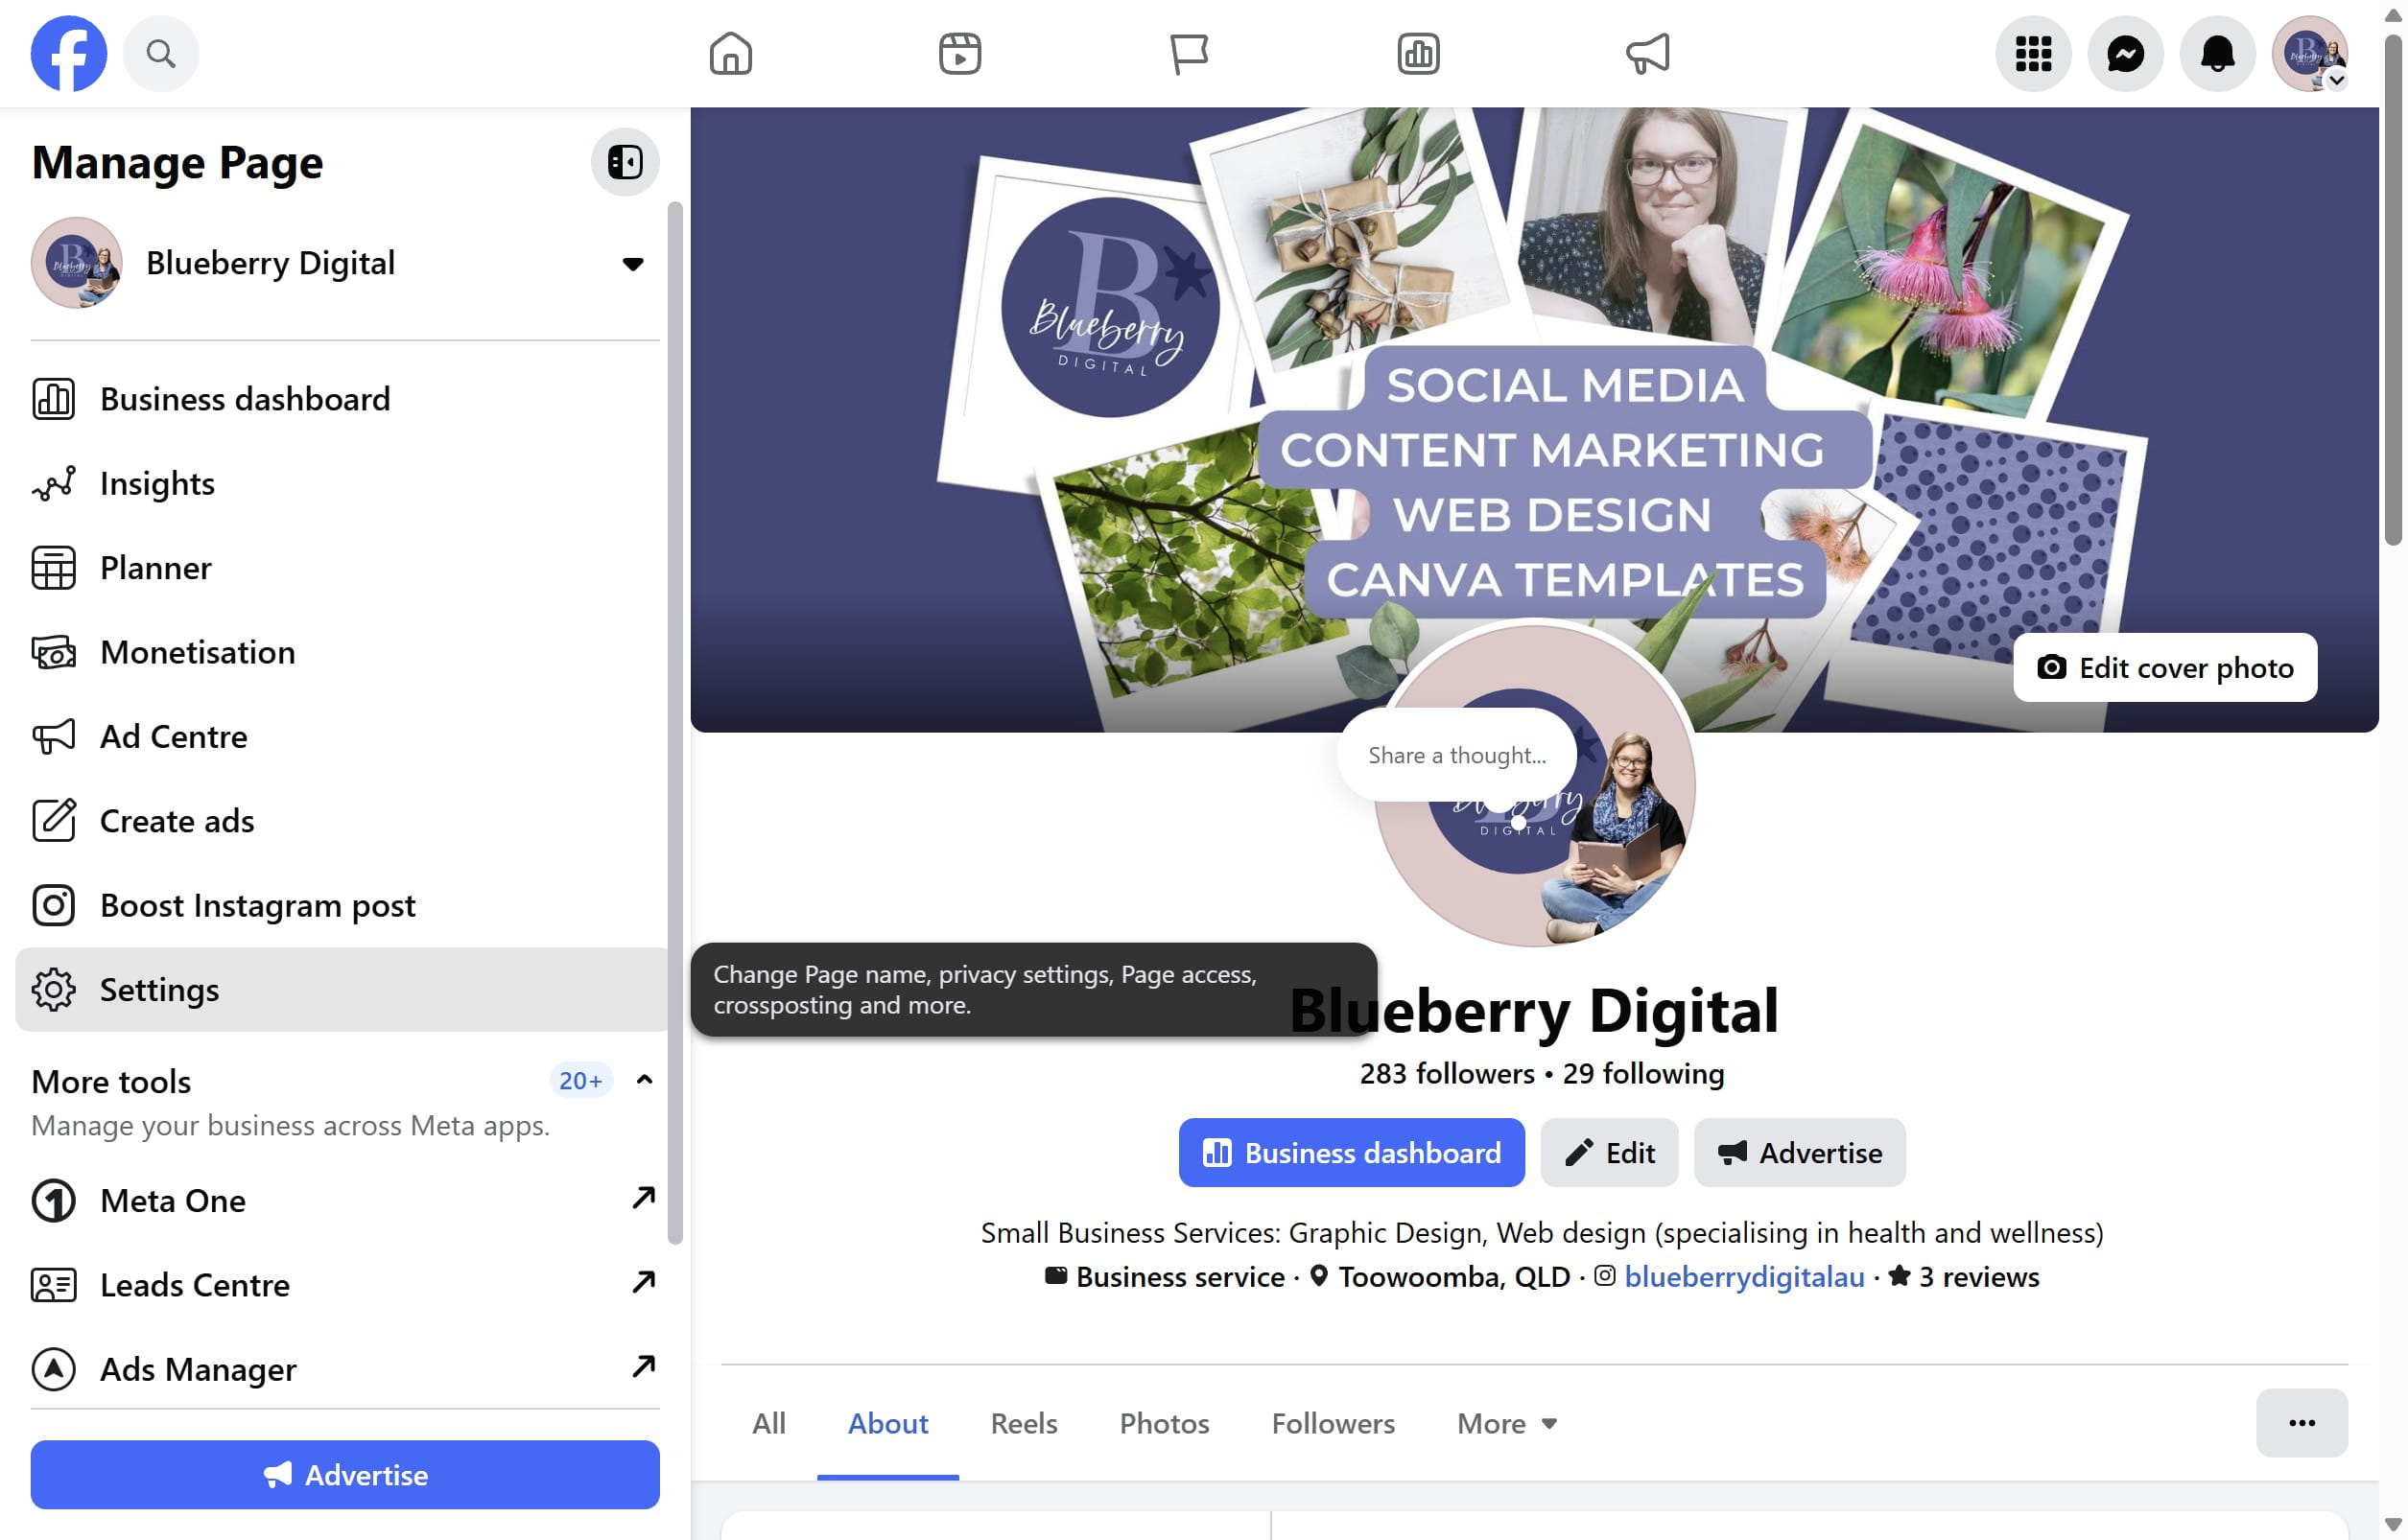Image resolution: width=2408 pixels, height=1540 pixels.
Task: Open the apps grid menu
Action: 2033,53
